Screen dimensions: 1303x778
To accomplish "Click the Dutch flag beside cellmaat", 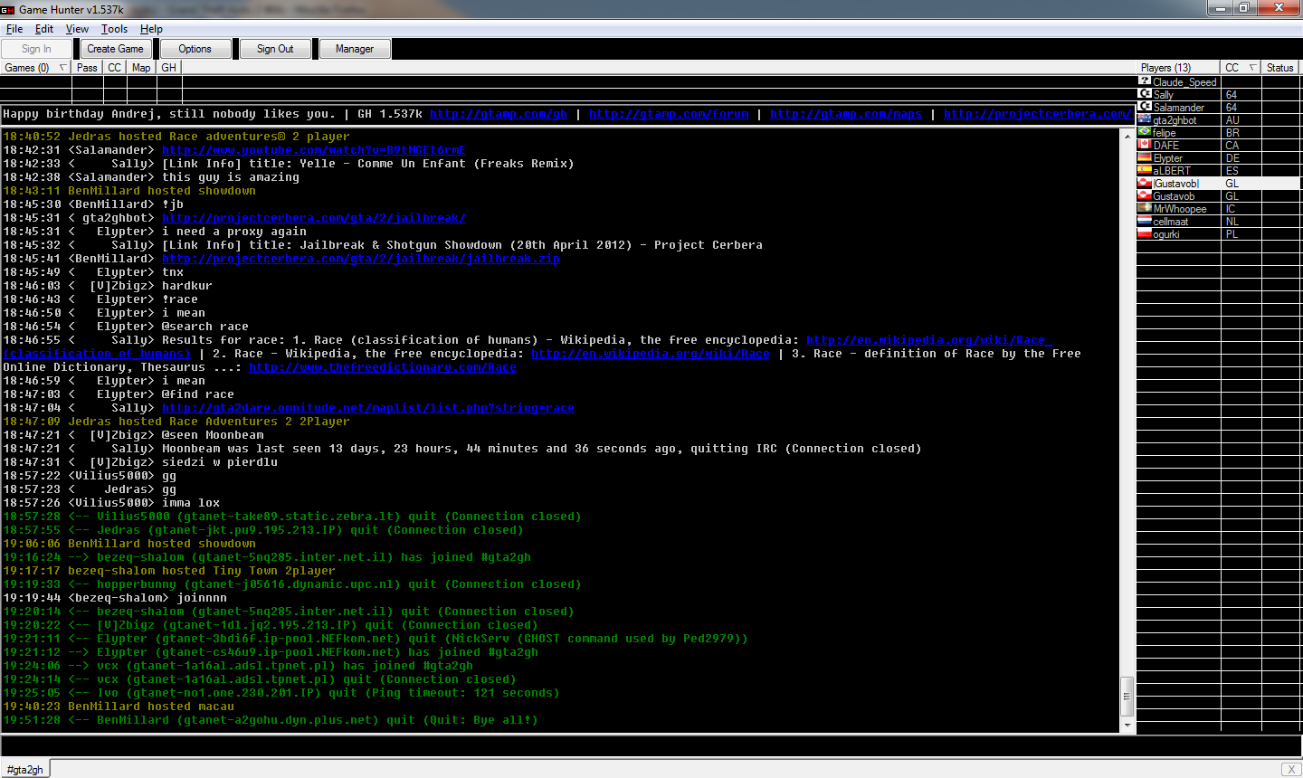I will click(x=1145, y=220).
